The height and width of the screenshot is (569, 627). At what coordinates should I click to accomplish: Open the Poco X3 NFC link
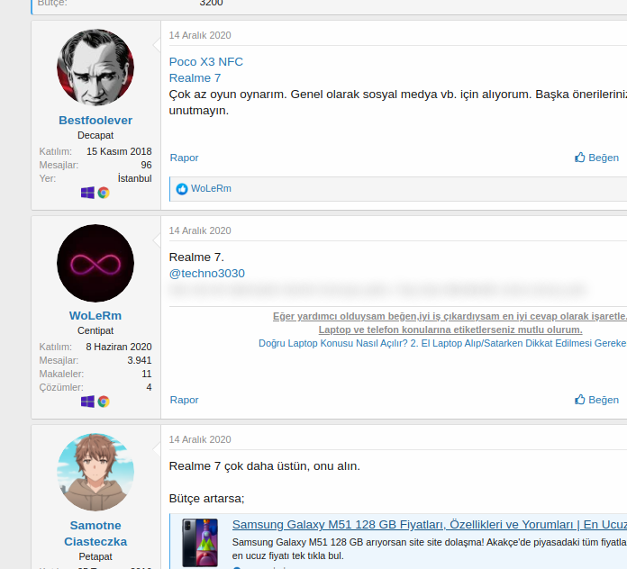click(206, 61)
